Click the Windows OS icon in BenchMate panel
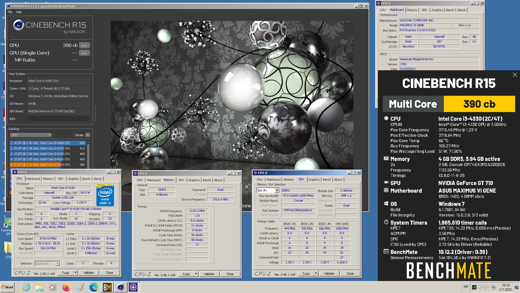Image resolution: width=520 pixels, height=293 pixels. [386, 204]
